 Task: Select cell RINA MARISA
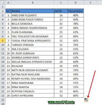33,87
